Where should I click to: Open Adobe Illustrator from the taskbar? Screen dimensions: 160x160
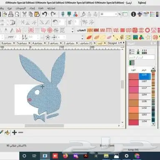pos(86,156)
